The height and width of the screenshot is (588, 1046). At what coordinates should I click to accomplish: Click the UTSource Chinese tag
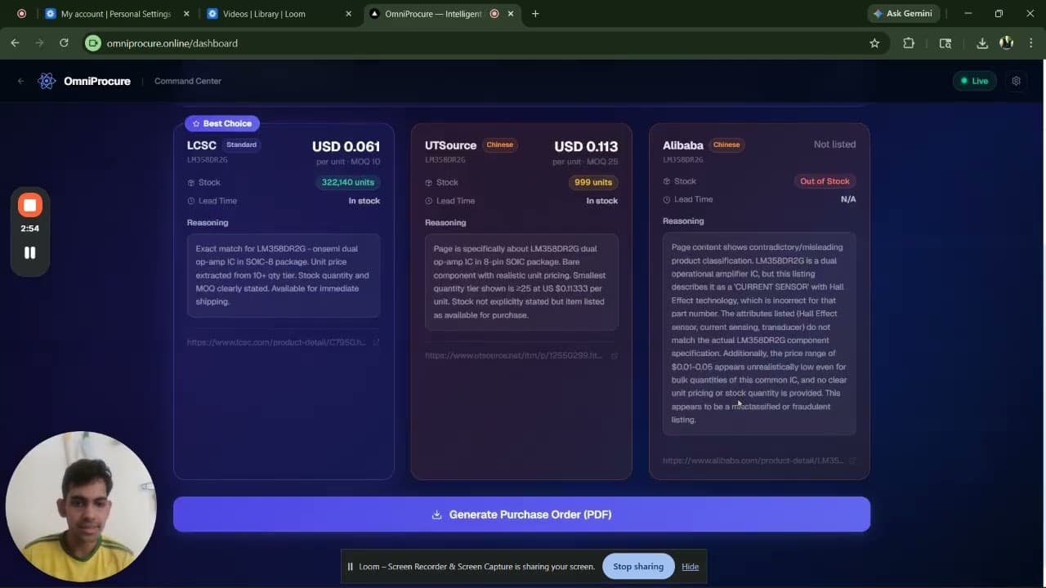tap(499, 145)
